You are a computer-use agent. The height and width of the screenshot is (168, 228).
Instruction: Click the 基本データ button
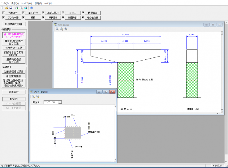coord(33,13)
